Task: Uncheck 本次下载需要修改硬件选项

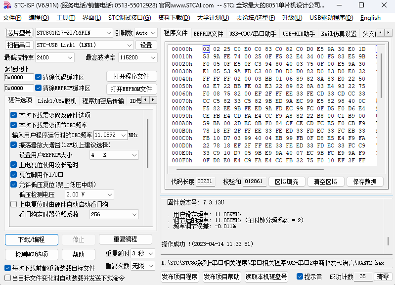Action: coord(14,115)
